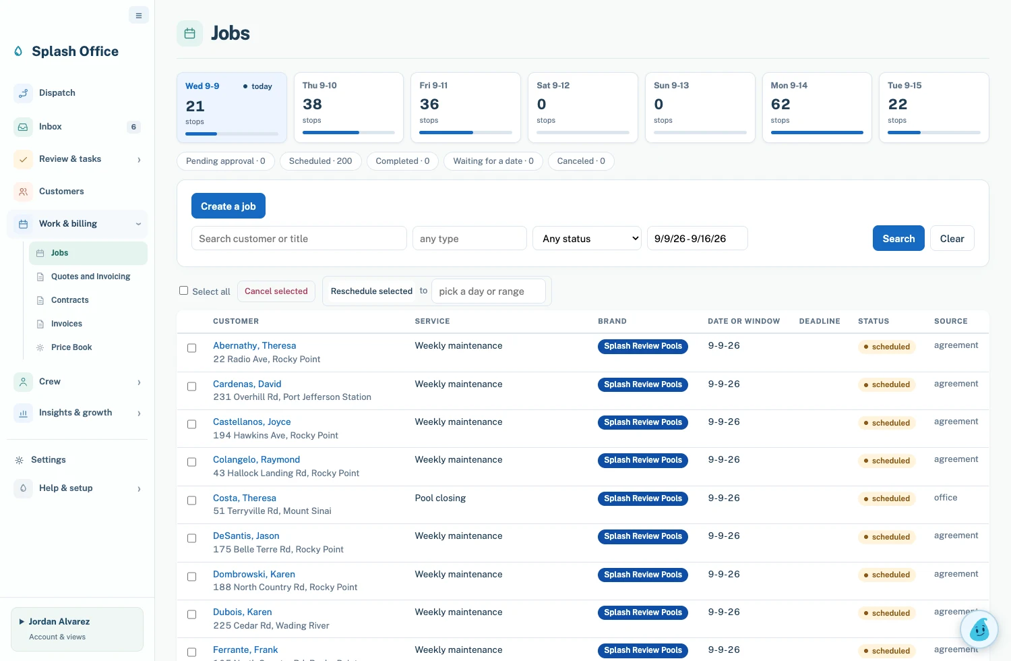Screen dimensions: 1011x661
Task: Toggle the Select all checkbox
Action: pyautogui.click(x=183, y=291)
